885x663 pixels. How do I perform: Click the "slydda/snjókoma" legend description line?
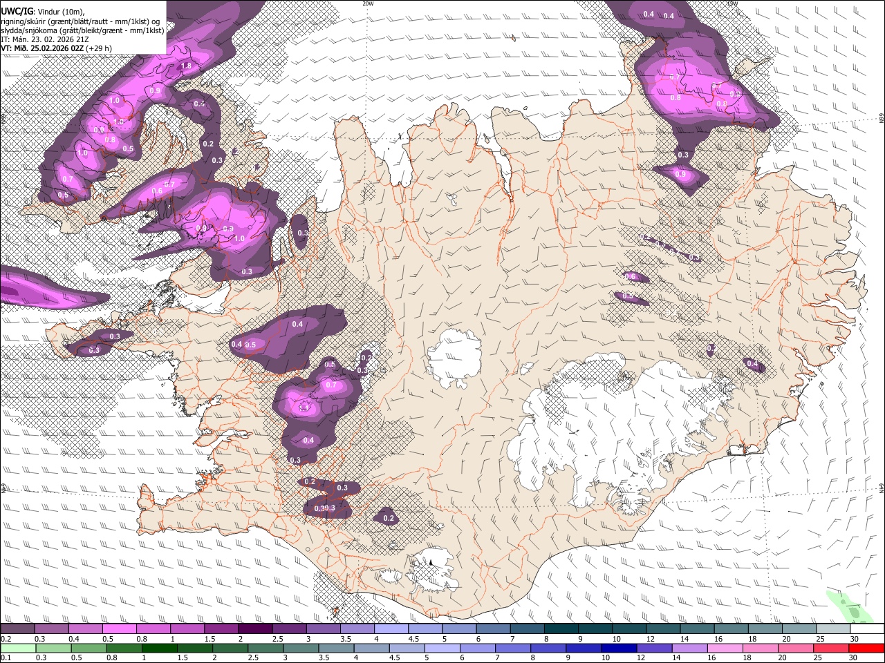click(82, 30)
